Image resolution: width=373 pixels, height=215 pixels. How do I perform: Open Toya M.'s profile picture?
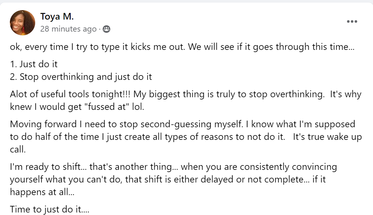[x=23, y=22]
